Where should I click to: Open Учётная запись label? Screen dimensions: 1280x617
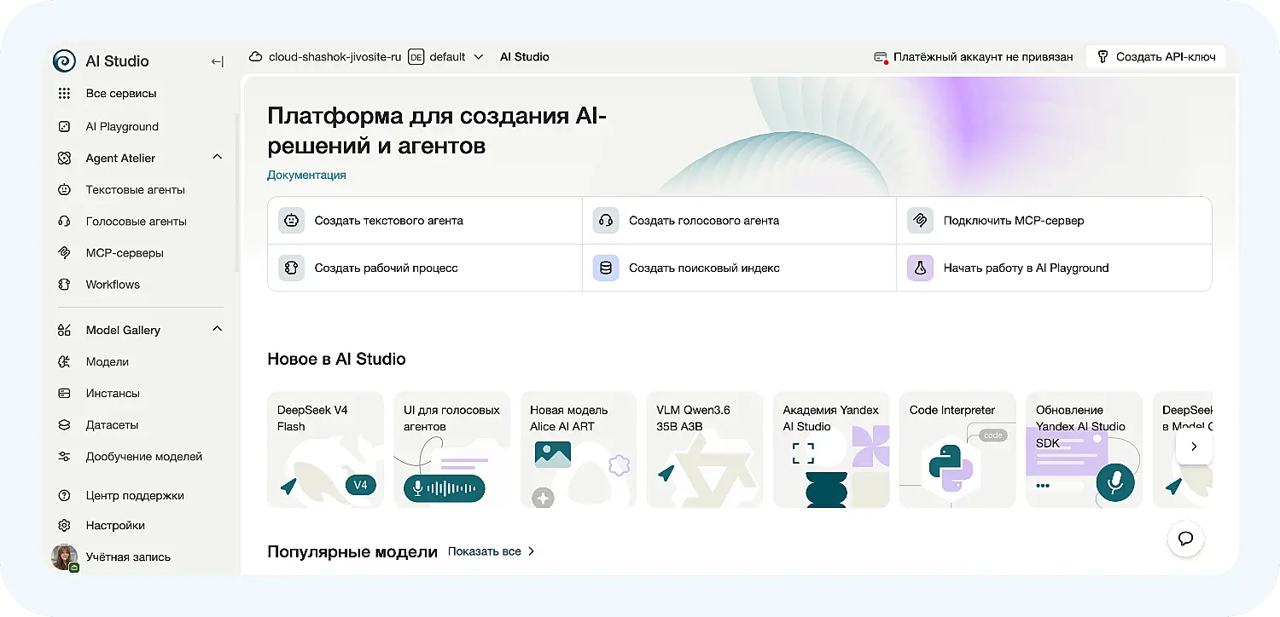(x=128, y=556)
